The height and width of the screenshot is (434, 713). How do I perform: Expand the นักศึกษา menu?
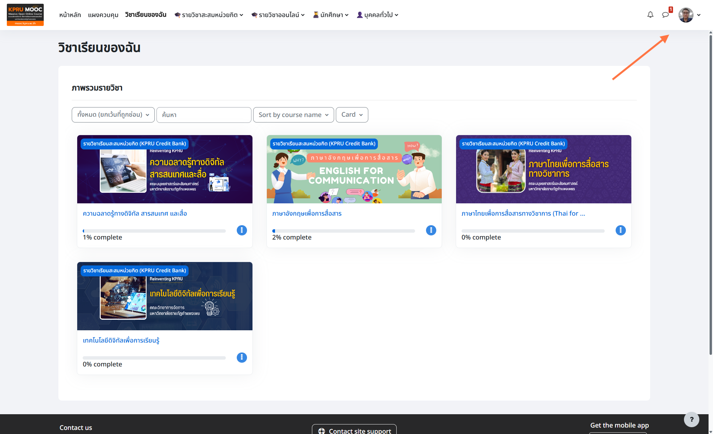(x=331, y=15)
